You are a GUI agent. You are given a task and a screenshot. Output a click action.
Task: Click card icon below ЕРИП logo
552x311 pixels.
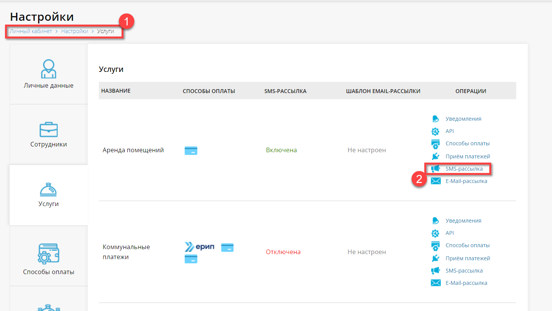point(191,259)
